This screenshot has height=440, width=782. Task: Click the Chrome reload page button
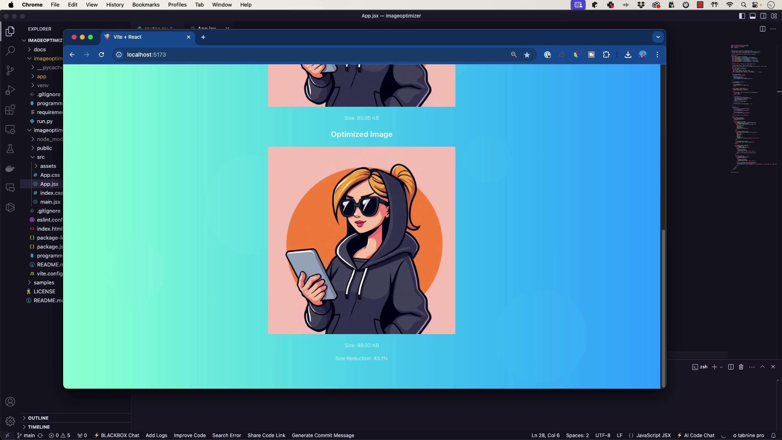pyautogui.click(x=101, y=55)
